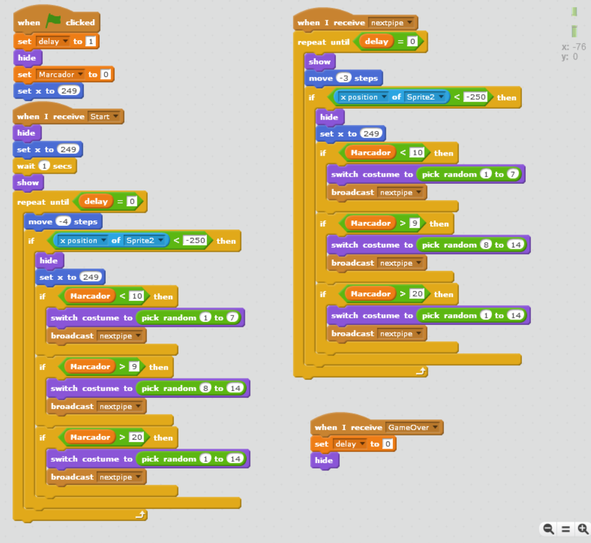
Task: Click the 0 value in 'set Marcador to'
Action: pyautogui.click(x=106, y=74)
